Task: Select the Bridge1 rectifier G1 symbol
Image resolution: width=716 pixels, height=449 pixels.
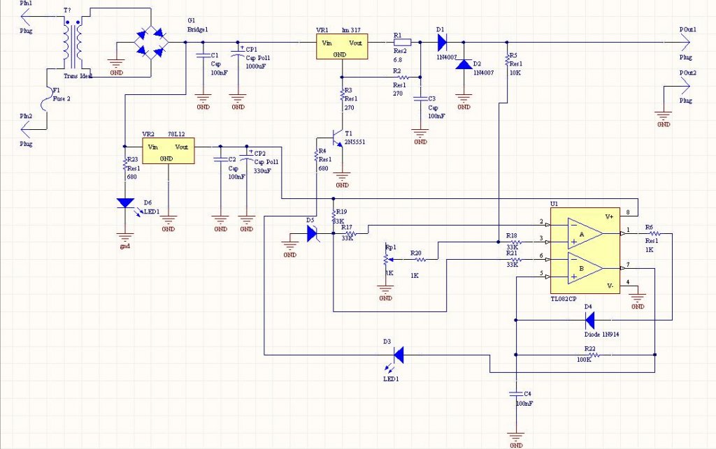Action: 151,43
